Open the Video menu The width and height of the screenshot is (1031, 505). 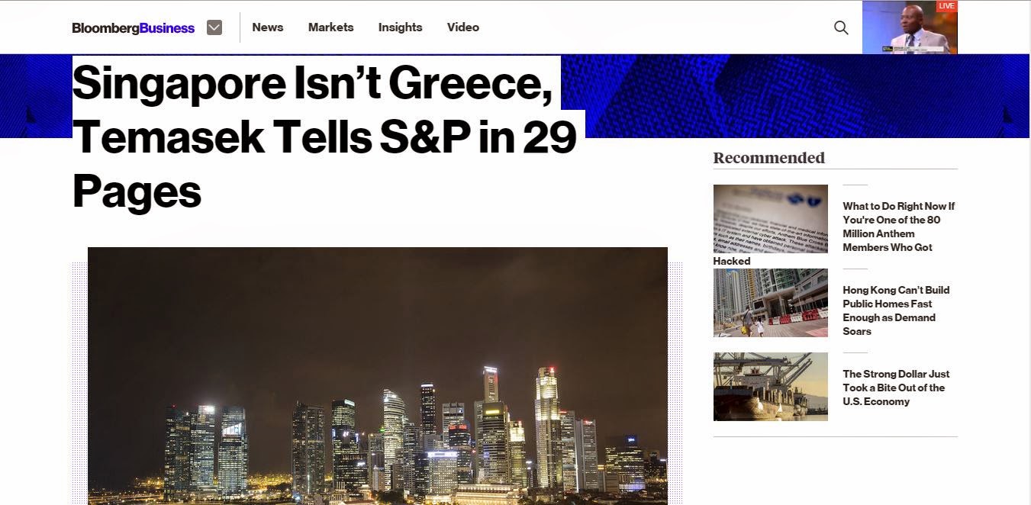click(x=463, y=27)
